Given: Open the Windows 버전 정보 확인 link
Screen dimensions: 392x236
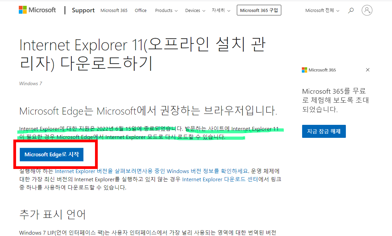Looking at the screenshot, I should (151, 171).
